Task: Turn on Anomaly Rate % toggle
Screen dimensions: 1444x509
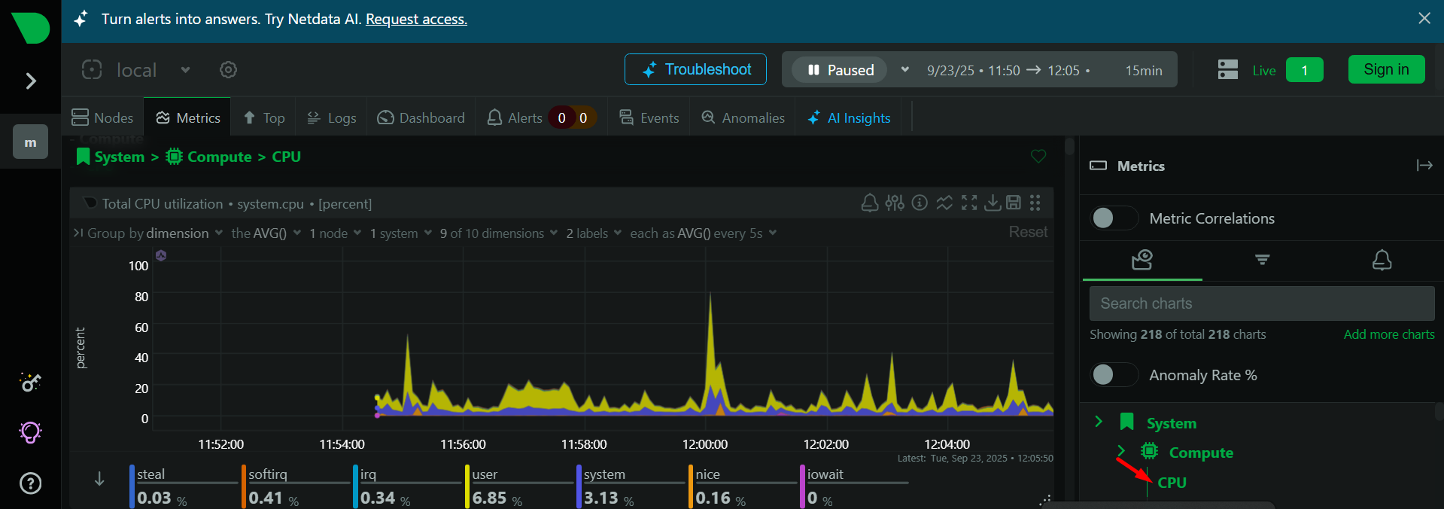Action: click(1114, 375)
